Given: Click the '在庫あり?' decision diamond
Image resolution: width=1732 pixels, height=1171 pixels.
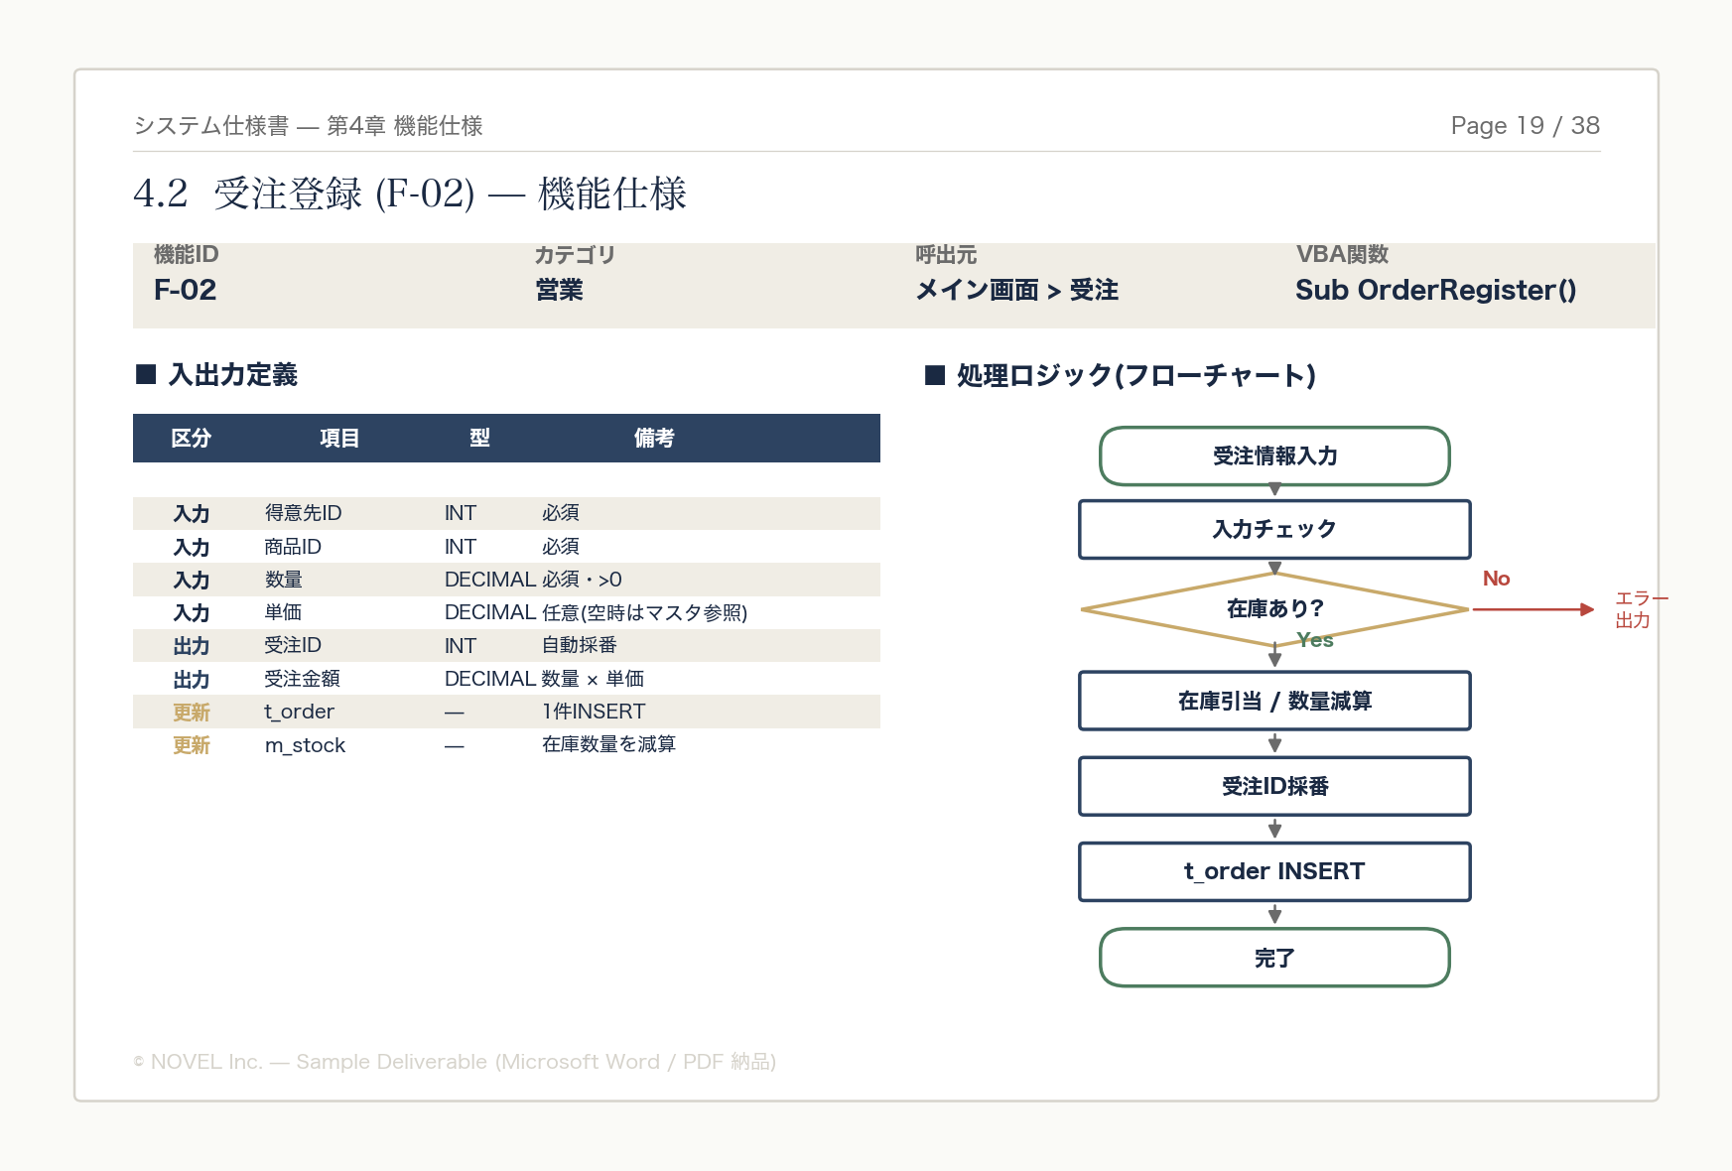Looking at the screenshot, I should (x=1274, y=609).
